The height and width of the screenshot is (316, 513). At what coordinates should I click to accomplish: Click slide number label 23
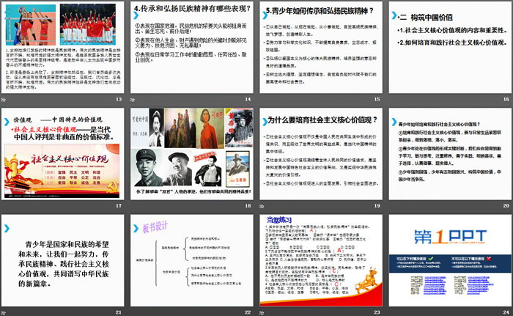(377, 312)
